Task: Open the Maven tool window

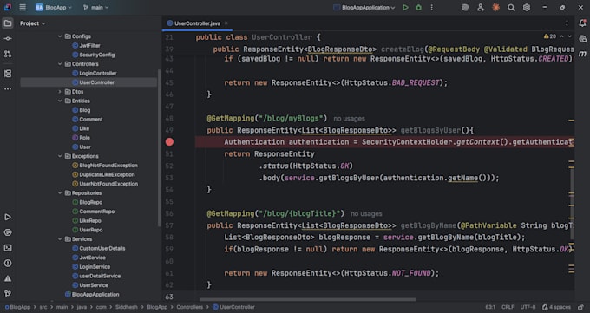Action: [582, 54]
